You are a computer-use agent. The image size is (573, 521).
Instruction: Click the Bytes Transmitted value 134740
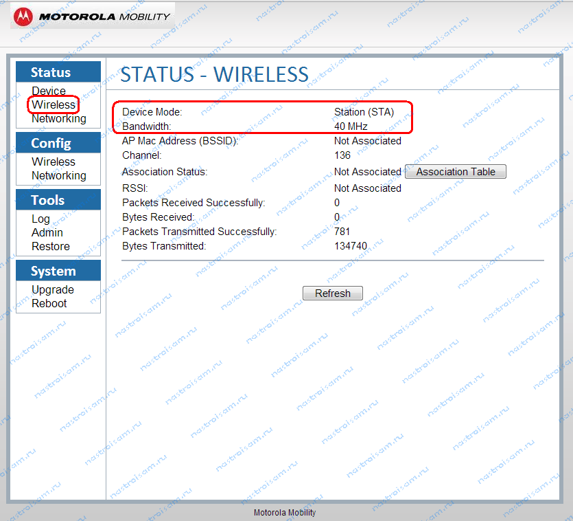click(x=351, y=246)
